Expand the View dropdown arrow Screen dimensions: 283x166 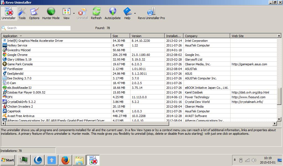(74, 13)
